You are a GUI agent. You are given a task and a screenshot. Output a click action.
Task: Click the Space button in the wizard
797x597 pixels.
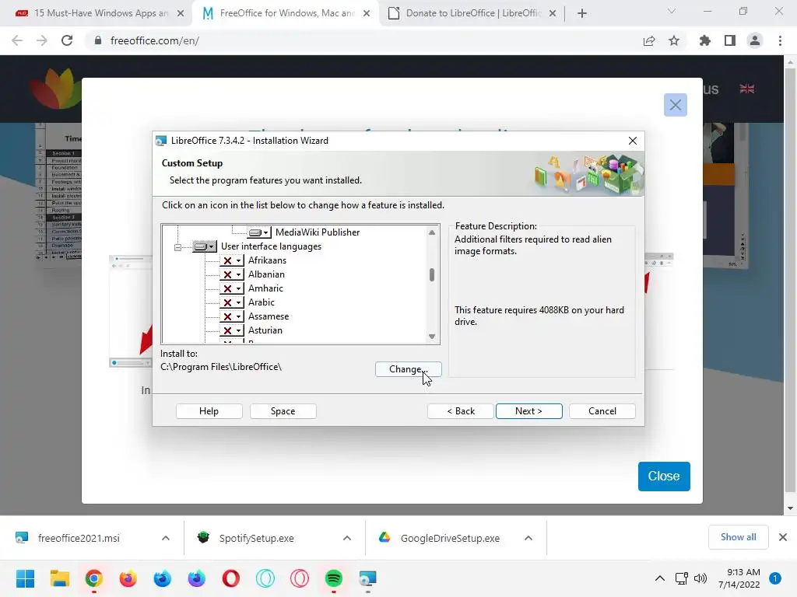point(283,411)
